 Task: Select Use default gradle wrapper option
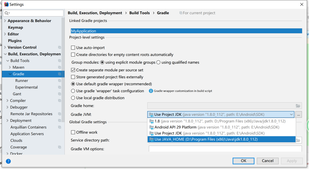[73, 84]
